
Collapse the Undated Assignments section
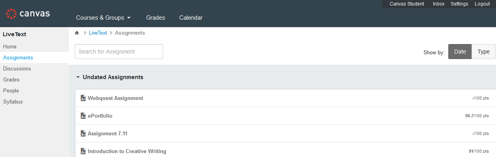coord(109,77)
